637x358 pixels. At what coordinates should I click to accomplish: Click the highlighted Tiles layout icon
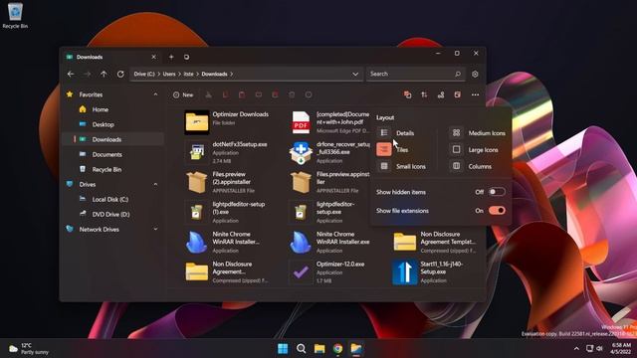pos(384,149)
